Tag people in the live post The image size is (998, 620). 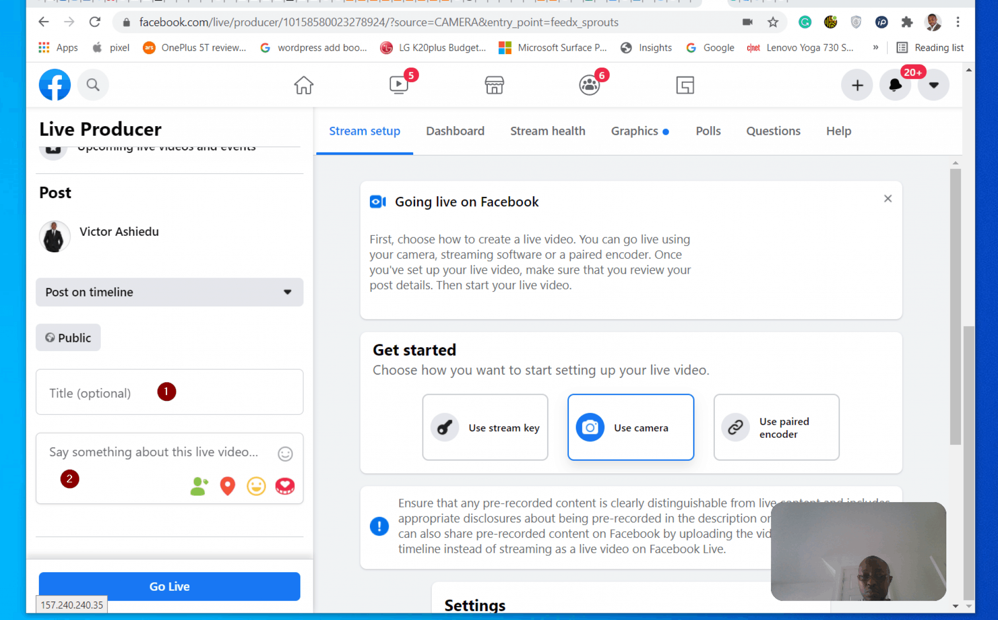click(198, 486)
